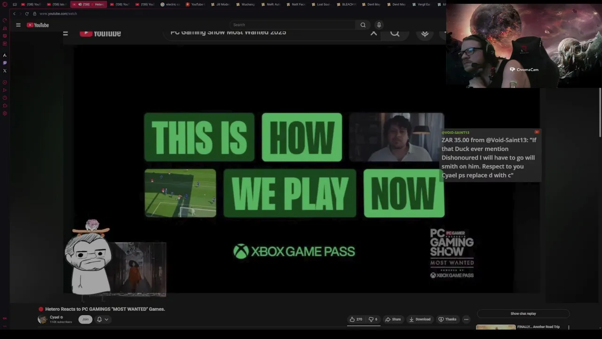Expand the notification options chevron
Image resolution: width=602 pixels, height=339 pixels.
106,319
